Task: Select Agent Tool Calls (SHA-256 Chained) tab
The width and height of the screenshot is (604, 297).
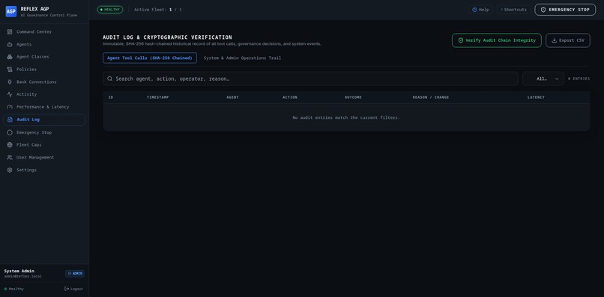Action: pyautogui.click(x=150, y=58)
